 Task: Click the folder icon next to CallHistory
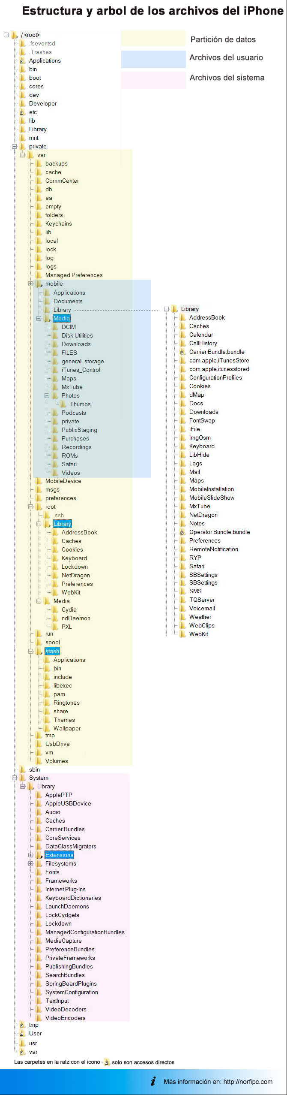[182, 343]
